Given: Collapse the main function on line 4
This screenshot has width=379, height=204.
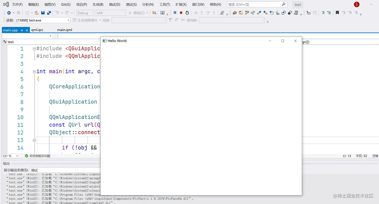Looking at the screenshot, I should (34, 72).
